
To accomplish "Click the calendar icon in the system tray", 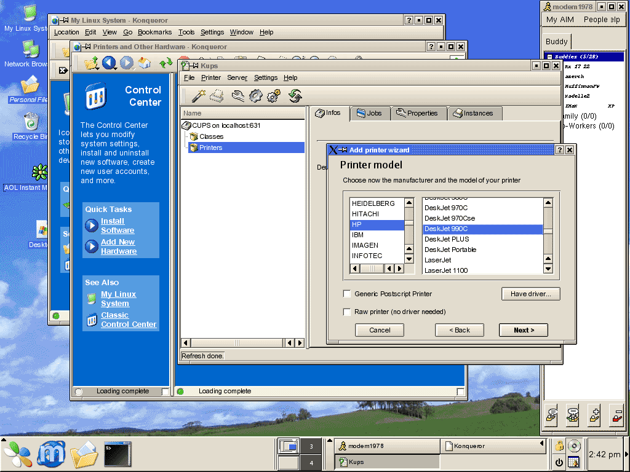I will click(x=574, y=462).
